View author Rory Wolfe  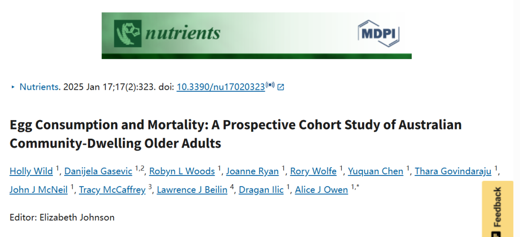[x=314, y=171]
